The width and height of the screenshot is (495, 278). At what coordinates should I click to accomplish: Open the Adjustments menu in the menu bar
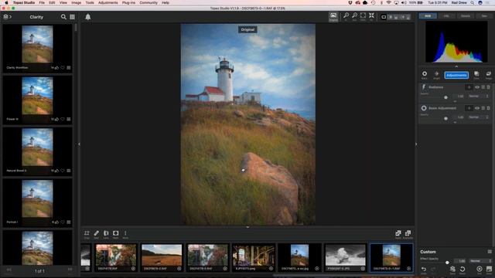[x=108, y=2]
